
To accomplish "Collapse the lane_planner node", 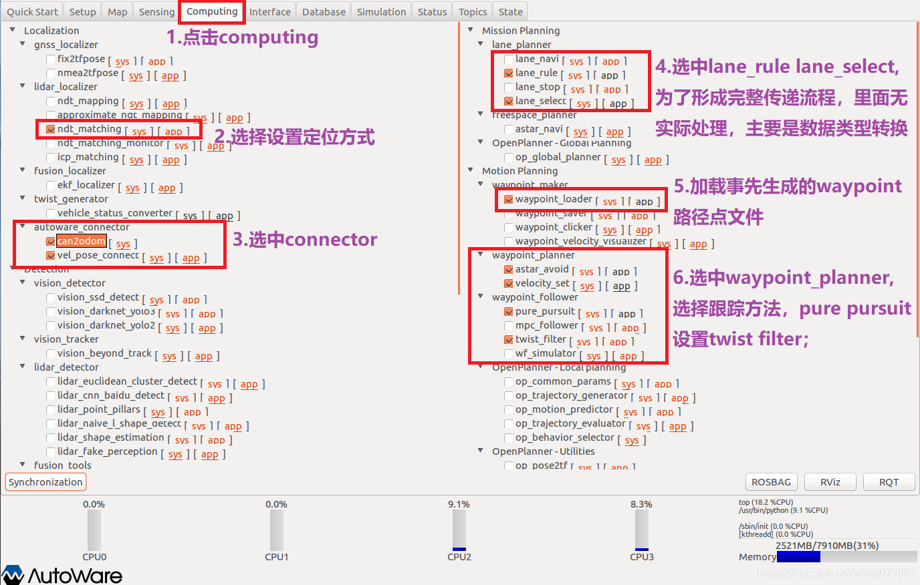I will click(x=481, y=44).
